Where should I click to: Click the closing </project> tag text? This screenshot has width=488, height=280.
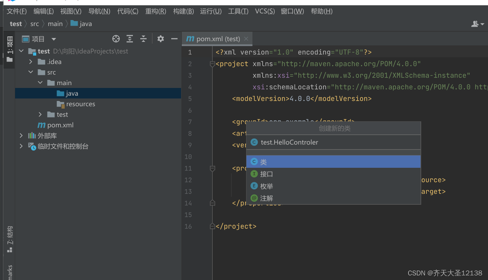(236, 226)
